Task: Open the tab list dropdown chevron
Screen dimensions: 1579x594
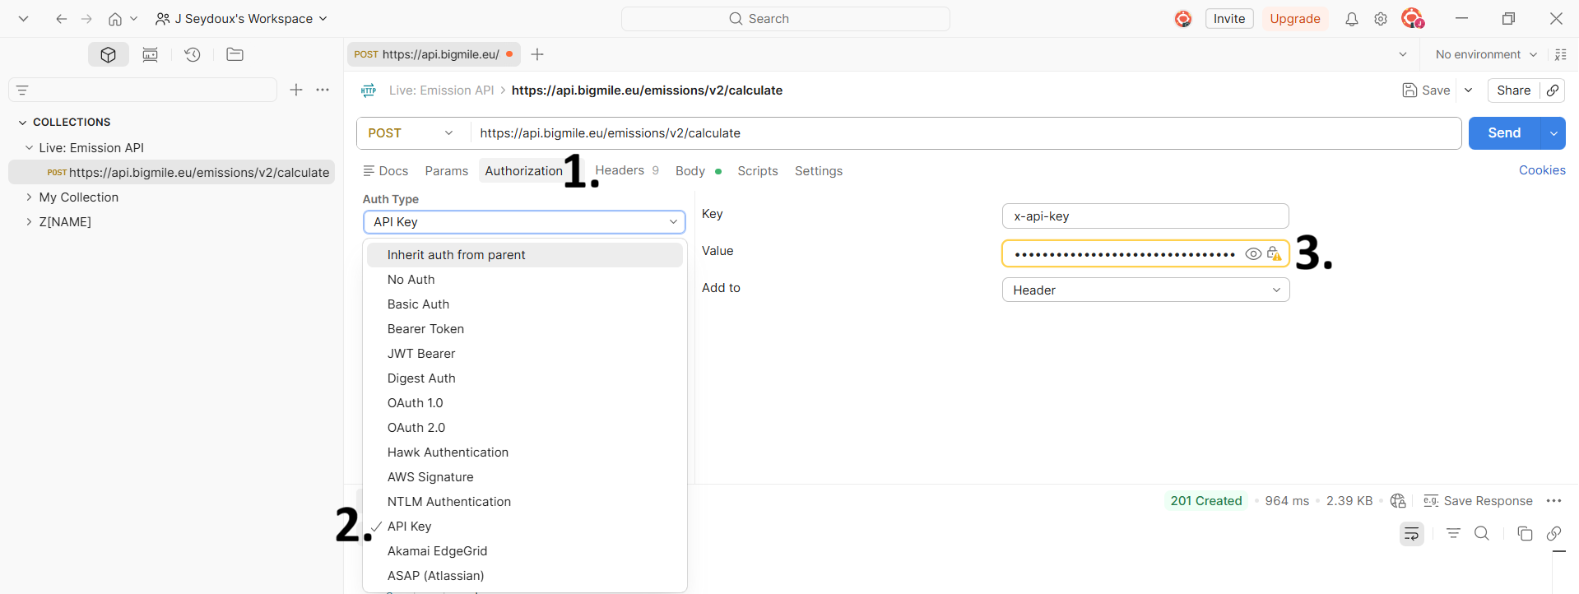Action: [x=1403, y=54]
